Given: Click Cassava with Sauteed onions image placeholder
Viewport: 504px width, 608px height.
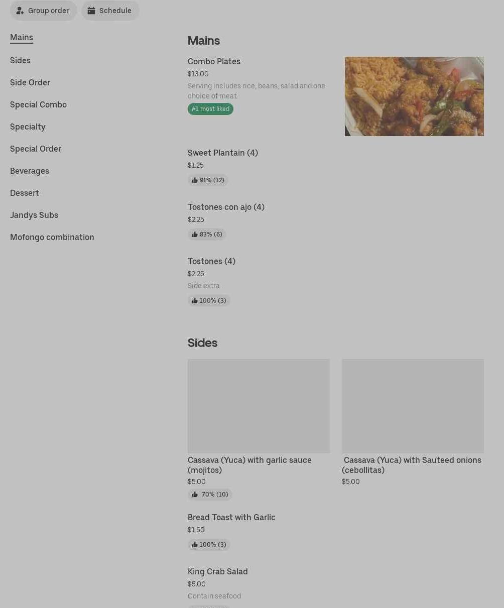Looking at the screenshot, I should (413, 406).
